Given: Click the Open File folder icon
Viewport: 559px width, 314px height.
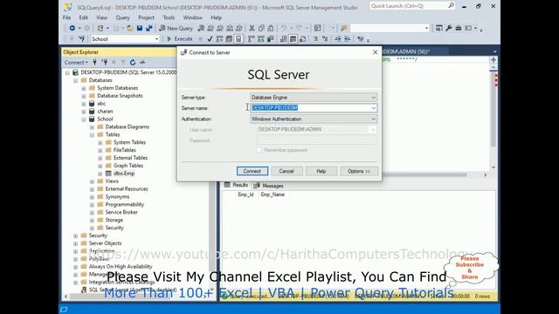Looking at the screenshot, I should pyautogui.click(x=130, y=28).
